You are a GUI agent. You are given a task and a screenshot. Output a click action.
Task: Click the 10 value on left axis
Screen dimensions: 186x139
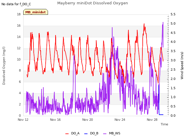point(19,59)
